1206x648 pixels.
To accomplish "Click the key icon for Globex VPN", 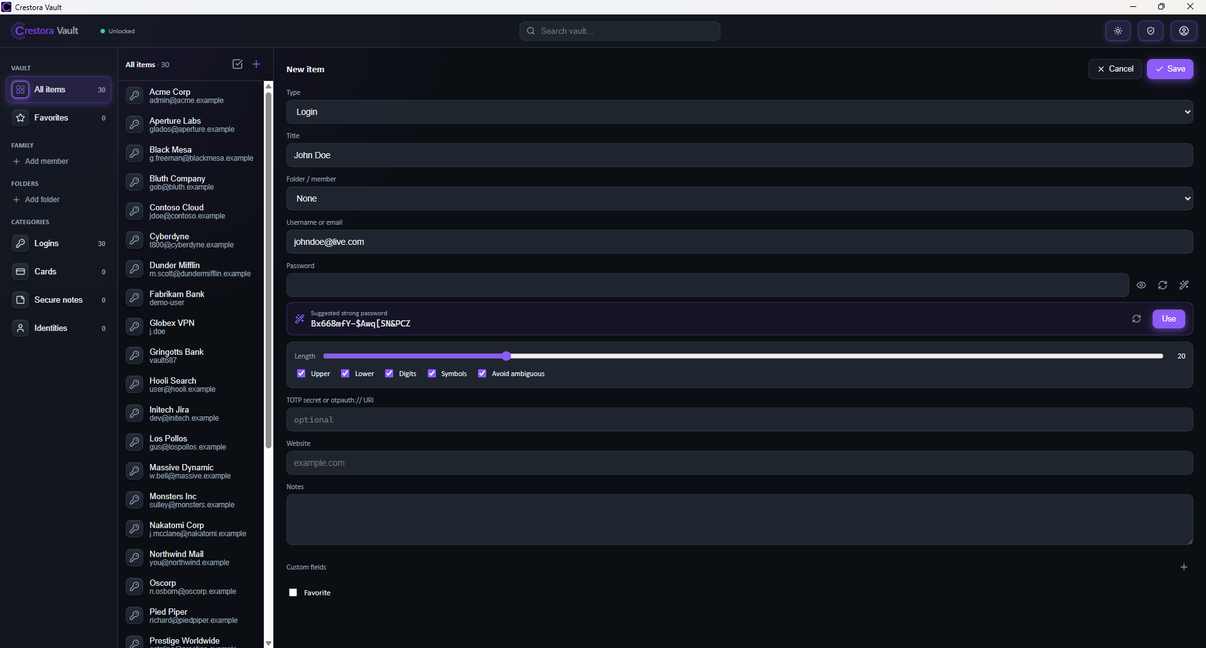I will pos(134,327).
